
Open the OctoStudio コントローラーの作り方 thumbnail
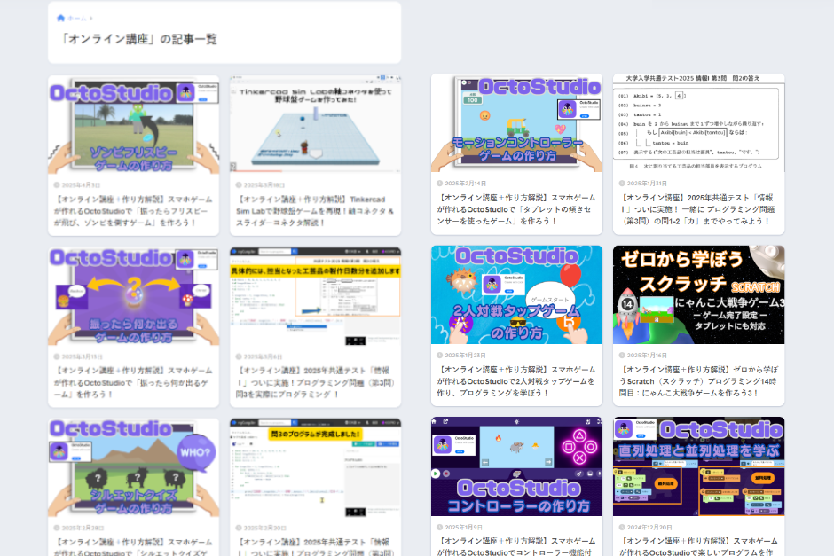point(516,466)
